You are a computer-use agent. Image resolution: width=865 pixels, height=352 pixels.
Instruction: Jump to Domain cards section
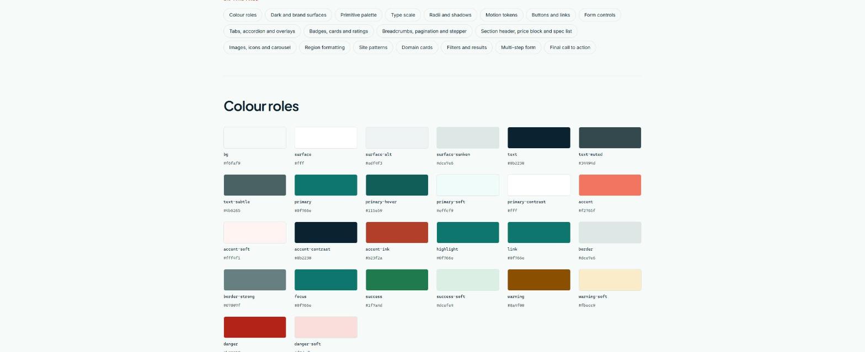click(x=417, y=47)
